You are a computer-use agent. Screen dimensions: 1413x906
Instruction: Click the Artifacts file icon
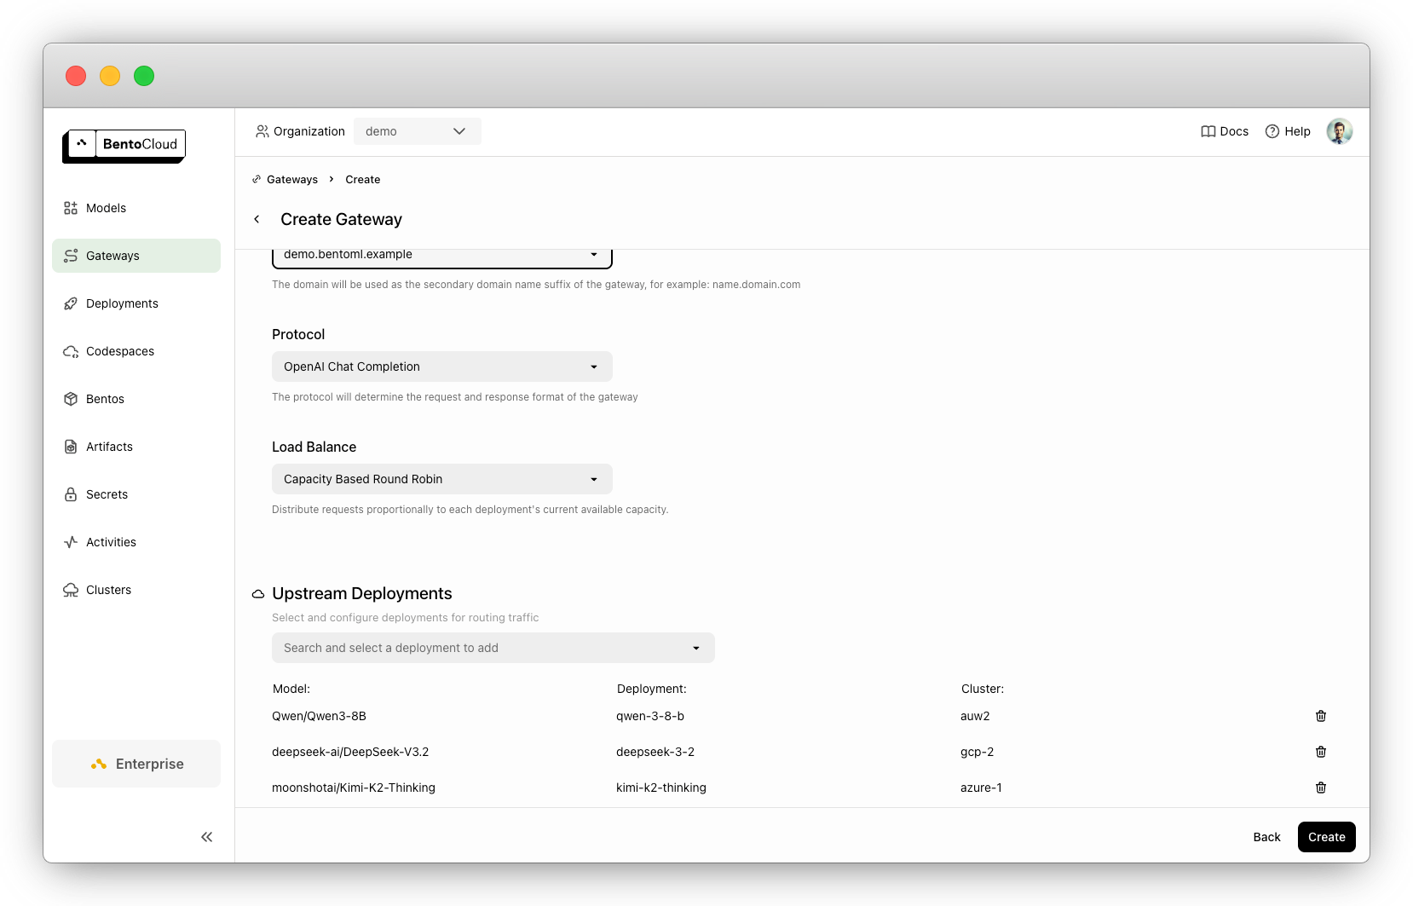click(71, 447)
